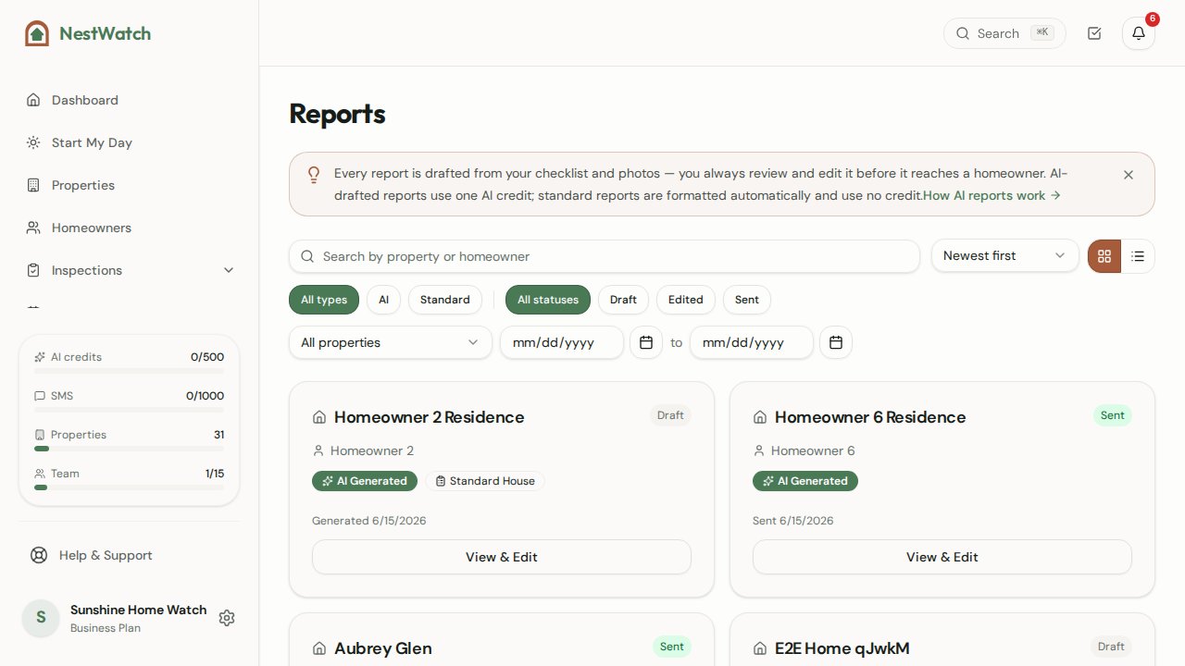Click the AI credits progress bar
The width and height of the screenshot is (1185, 666).
point(129,371)
